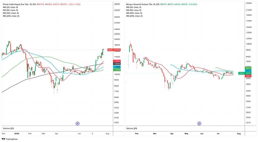Click the Aug label on CBDK time axis
Image resolution: width=258 pixels, height=142 pixels.
tap(239, 134)
